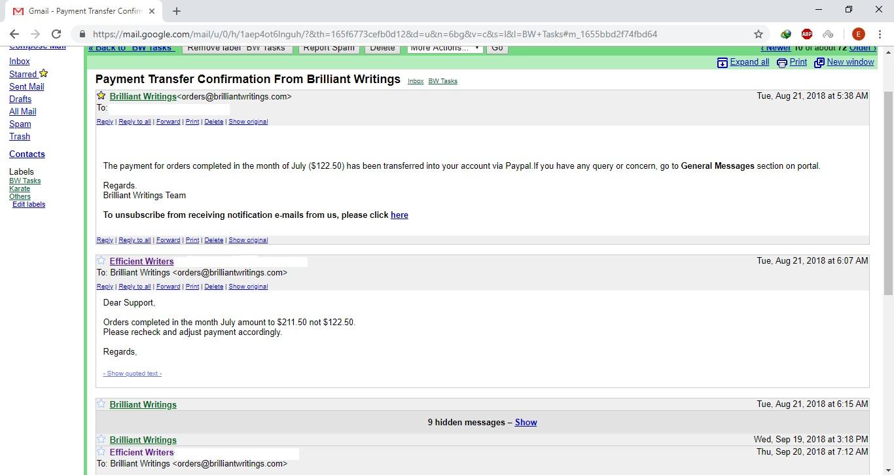Click Reply to all at bottom of first message
The width and height of the screenshot is (894, 475).
coord(135,240)
